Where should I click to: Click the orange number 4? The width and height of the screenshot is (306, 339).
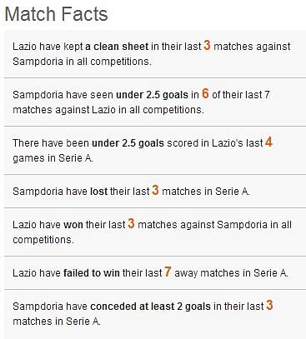tap(268, 142)
